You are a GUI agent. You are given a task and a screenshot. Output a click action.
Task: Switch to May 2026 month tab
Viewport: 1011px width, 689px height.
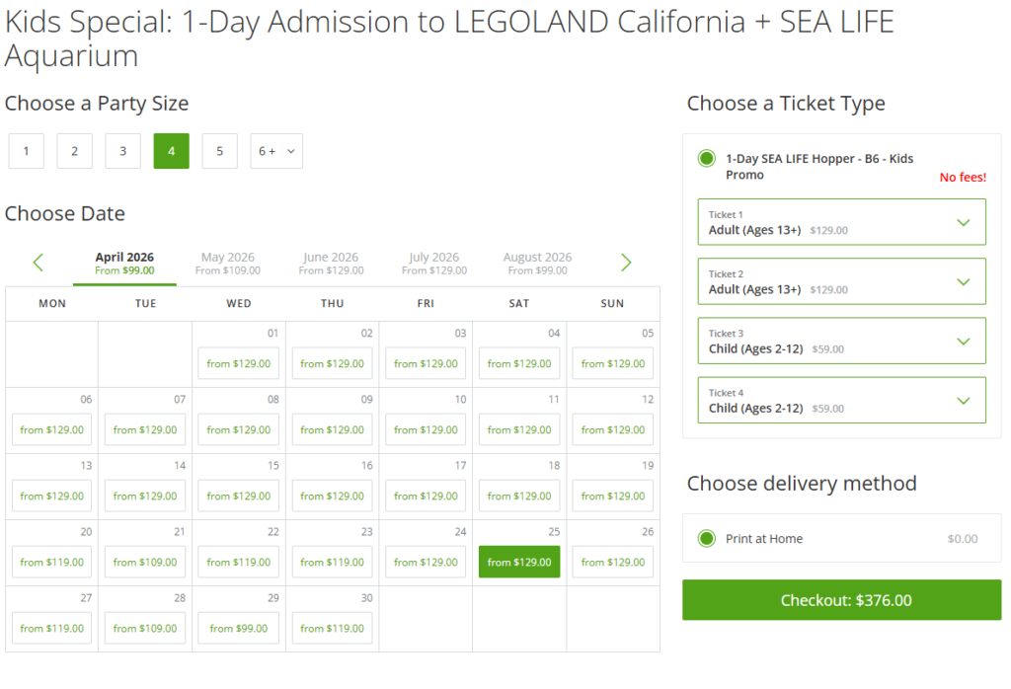pyautogui.click(x=228, y=263)
